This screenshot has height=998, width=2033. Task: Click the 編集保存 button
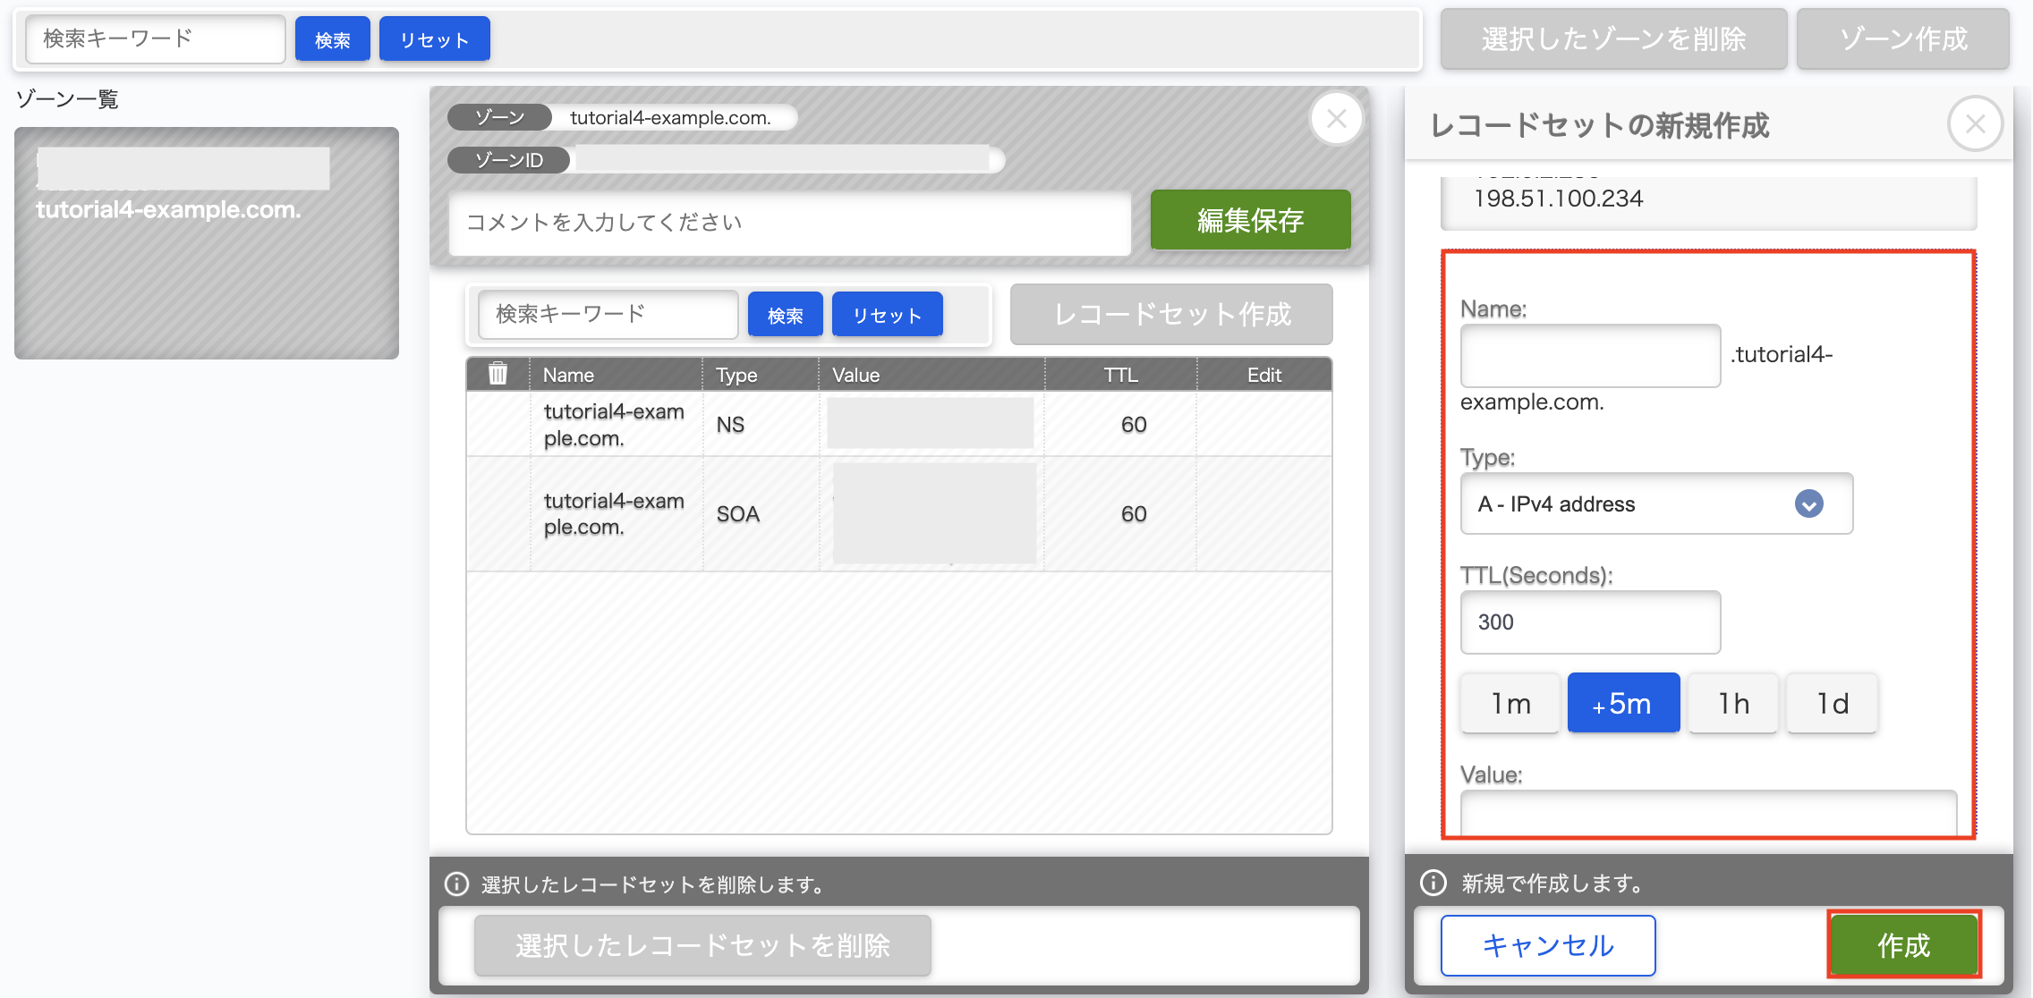1250,220
